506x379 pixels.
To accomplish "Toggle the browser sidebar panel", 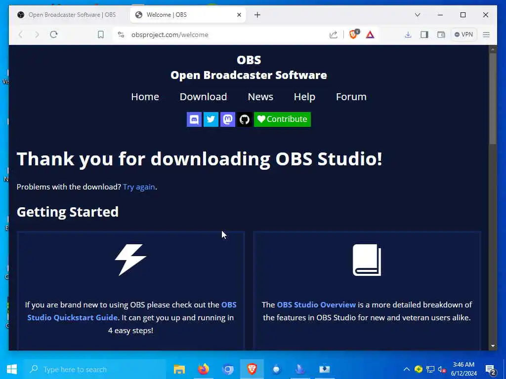I will 424,35.
